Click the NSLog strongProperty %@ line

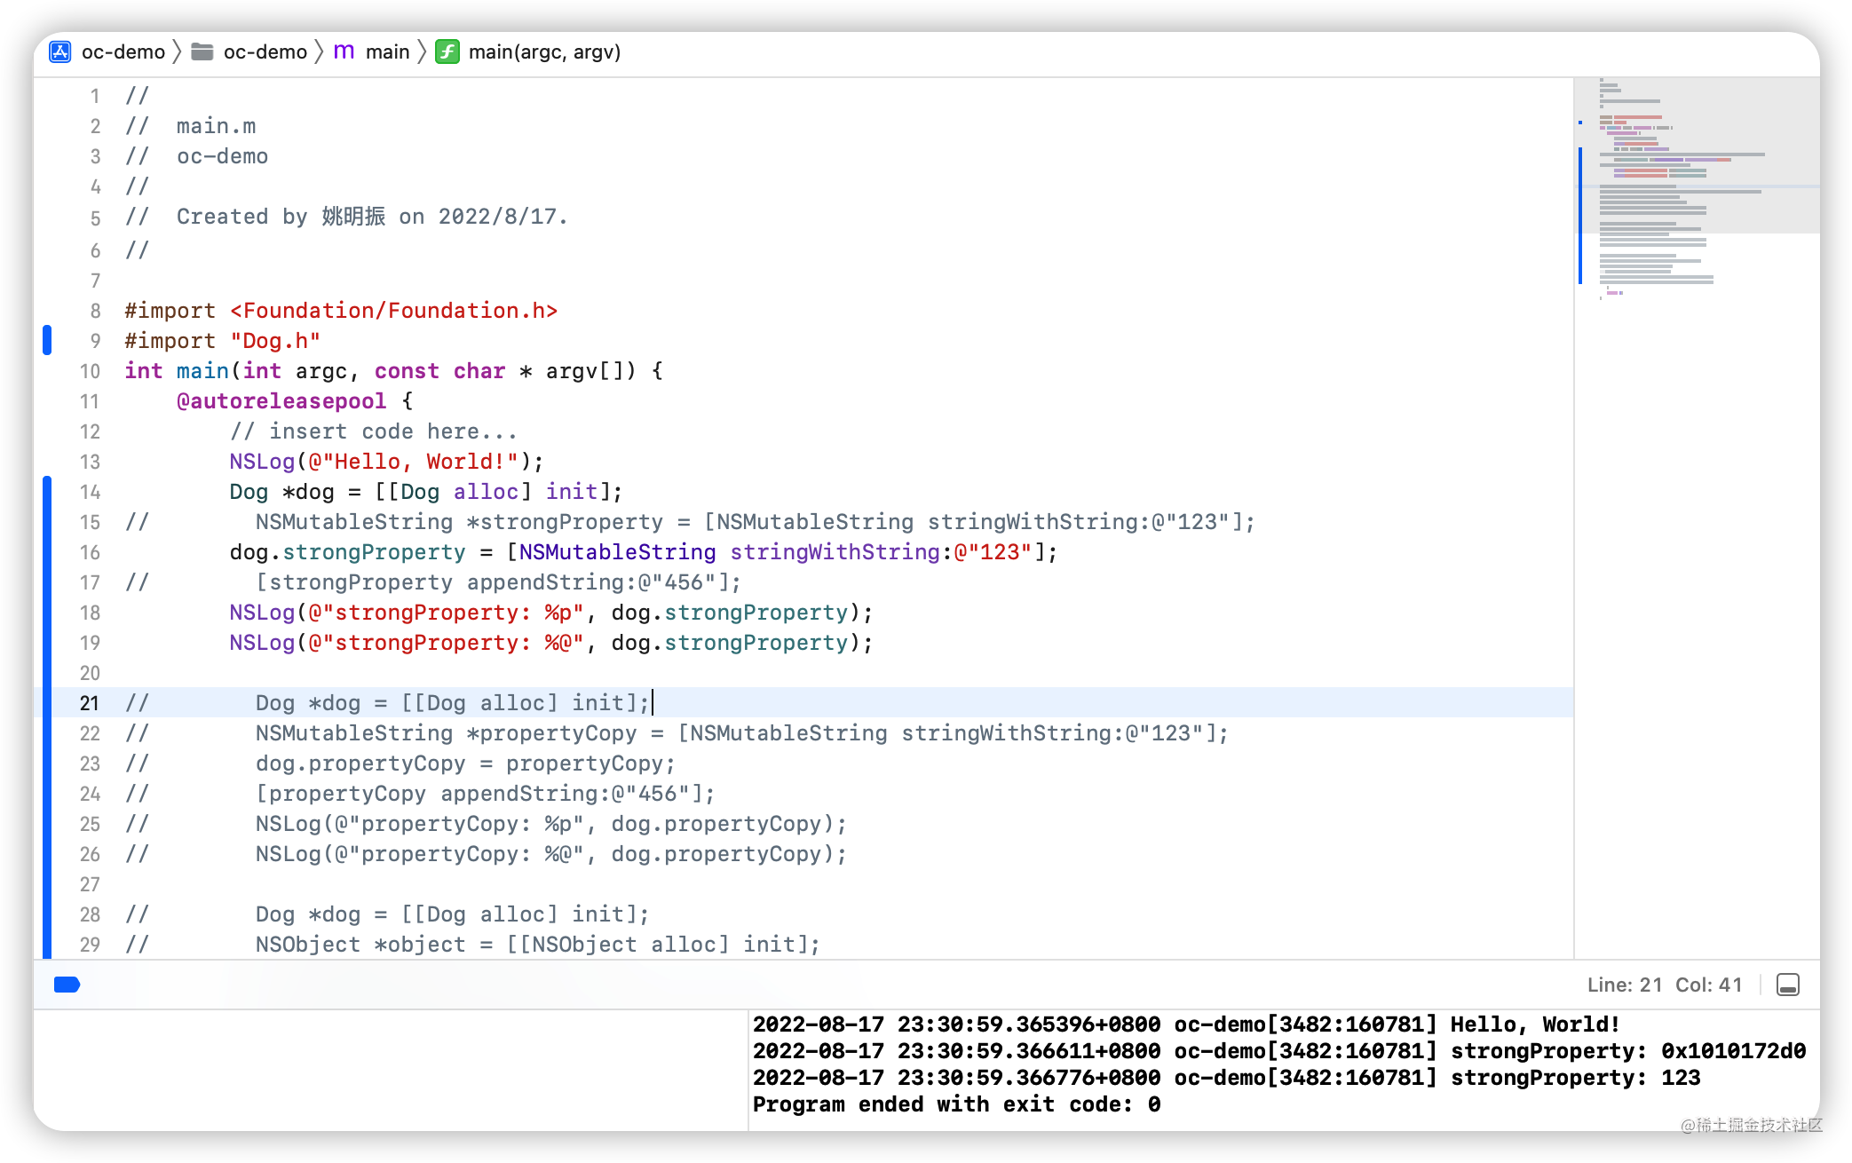coord(550,643)
